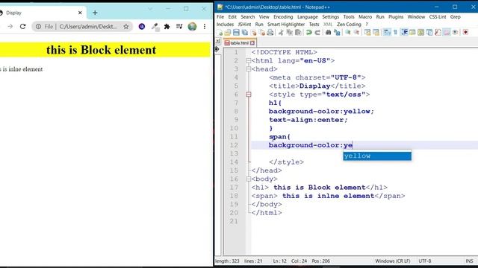Toggle Synchronize Vertical Scrolling icon
Image resolution: width=478 pixels, height=268 pixels.
click(367, 33)
